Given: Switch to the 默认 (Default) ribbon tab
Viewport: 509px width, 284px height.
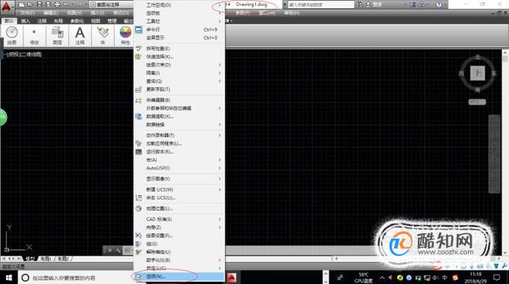Looking at the screenshot, I should [9, 21].
